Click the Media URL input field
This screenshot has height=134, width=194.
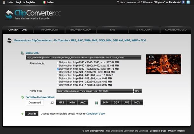[x=84, y=58]
